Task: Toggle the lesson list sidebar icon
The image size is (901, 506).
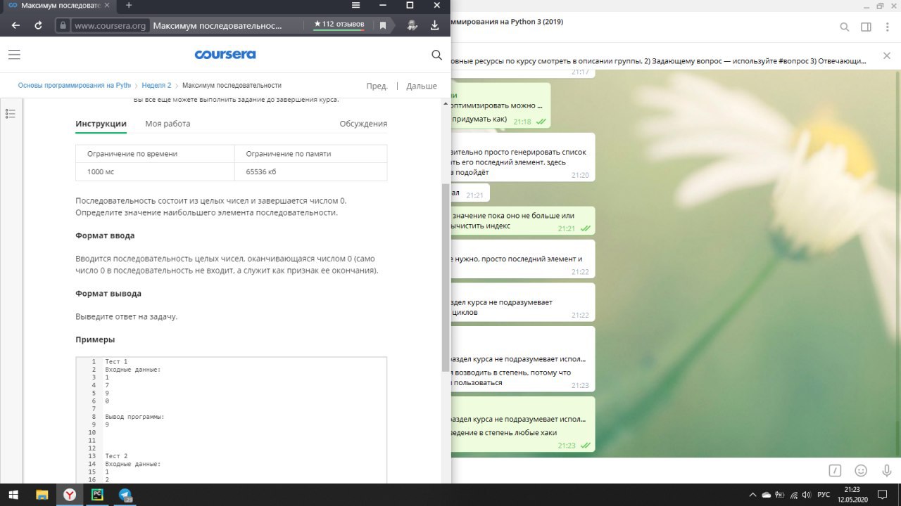Action: tap(11, 114)
